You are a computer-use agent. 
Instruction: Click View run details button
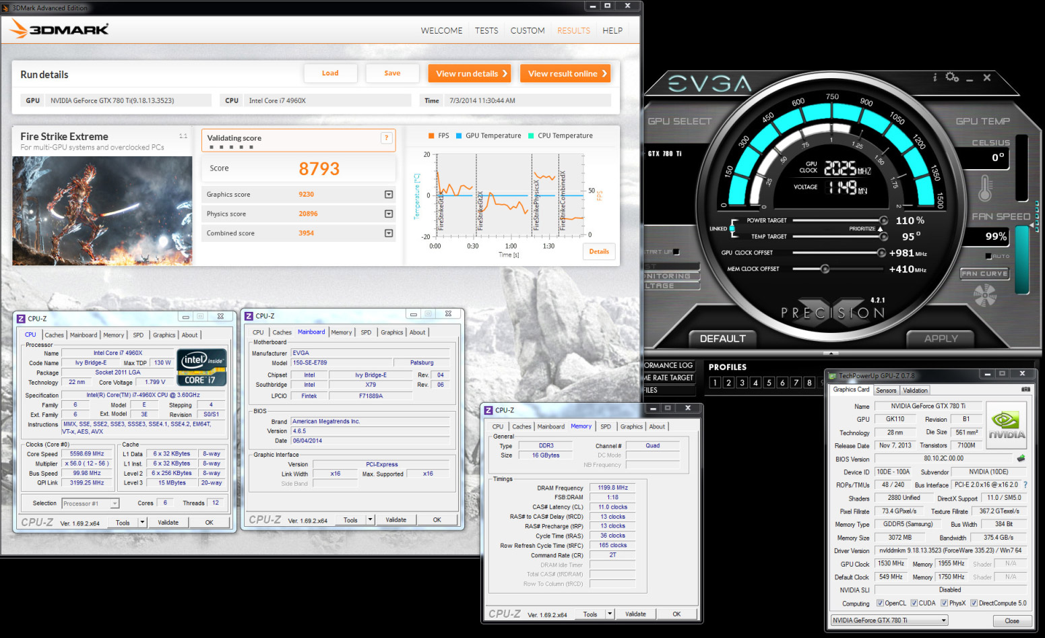[x=470, y=73]
